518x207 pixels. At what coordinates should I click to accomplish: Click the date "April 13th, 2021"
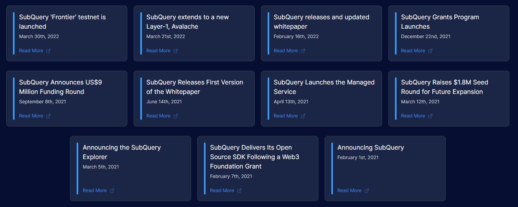click(x=291, y=102)
